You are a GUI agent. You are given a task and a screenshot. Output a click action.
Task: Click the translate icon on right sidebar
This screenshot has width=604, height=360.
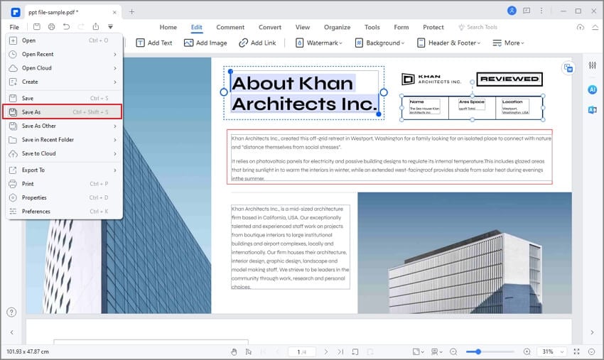click(x=593, y=110)
